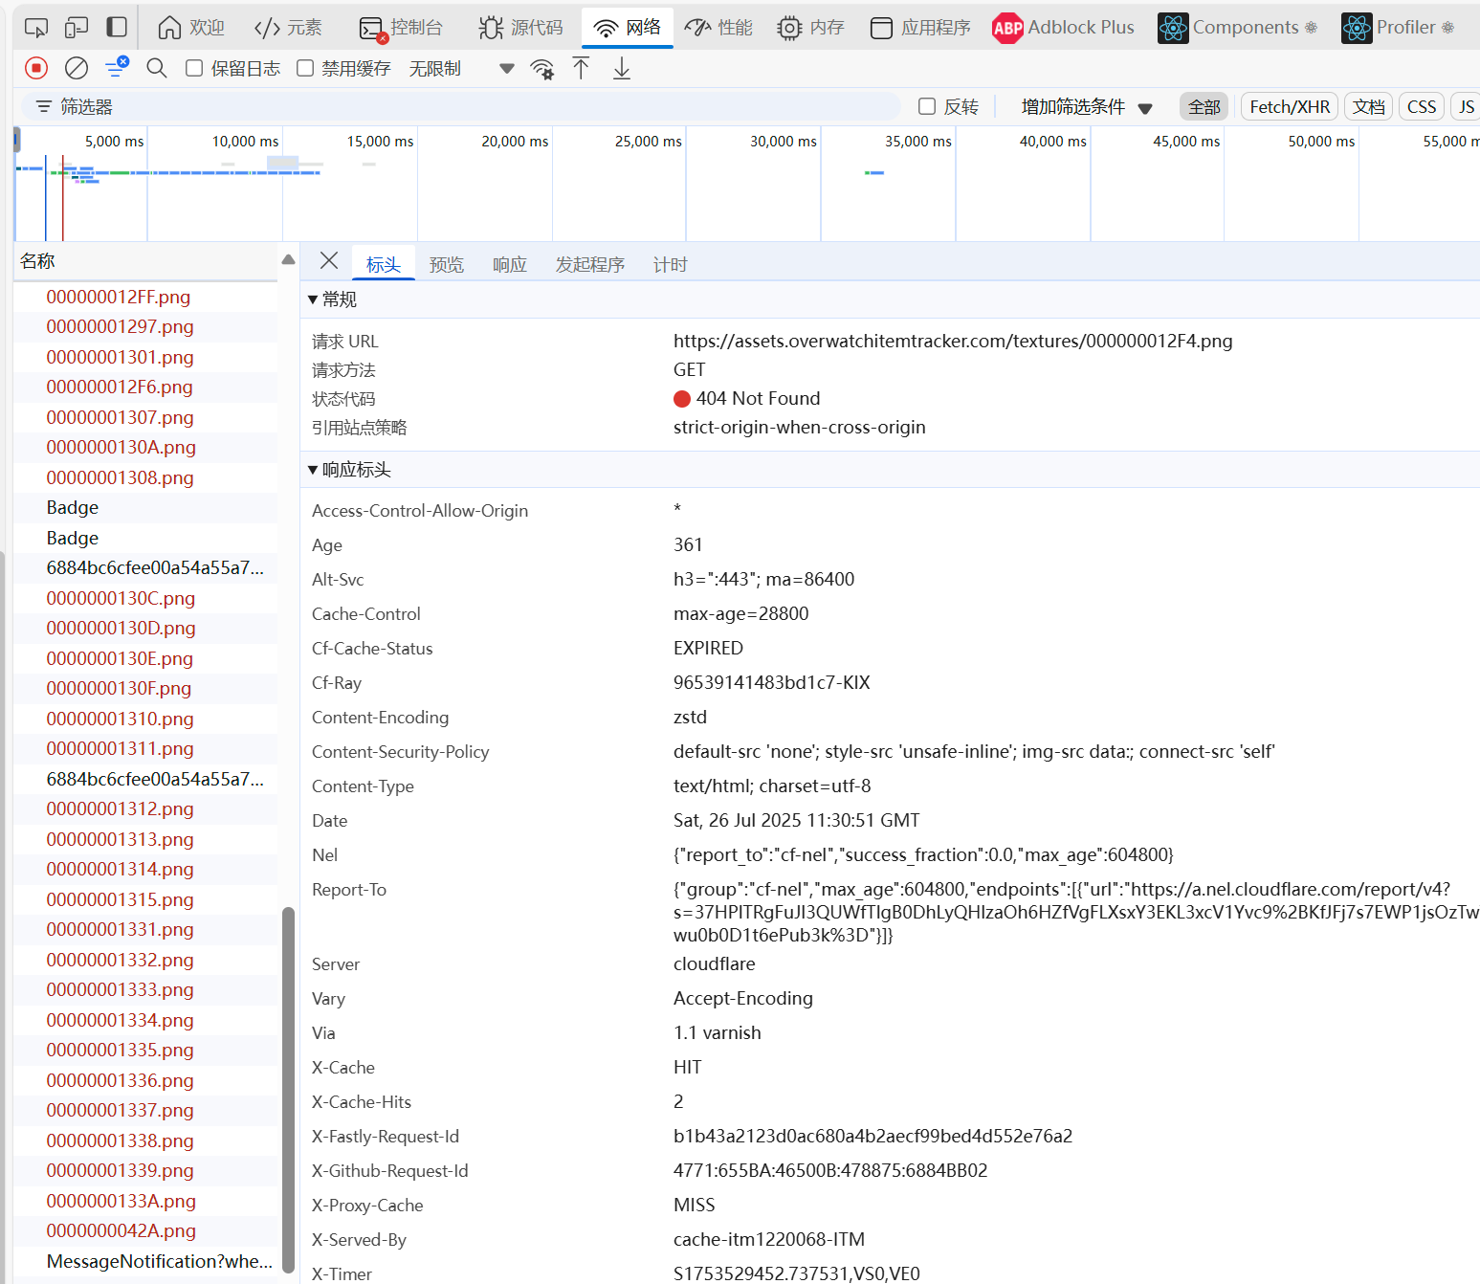Check the 反转 filter checkbox

(x=927, y=106)
